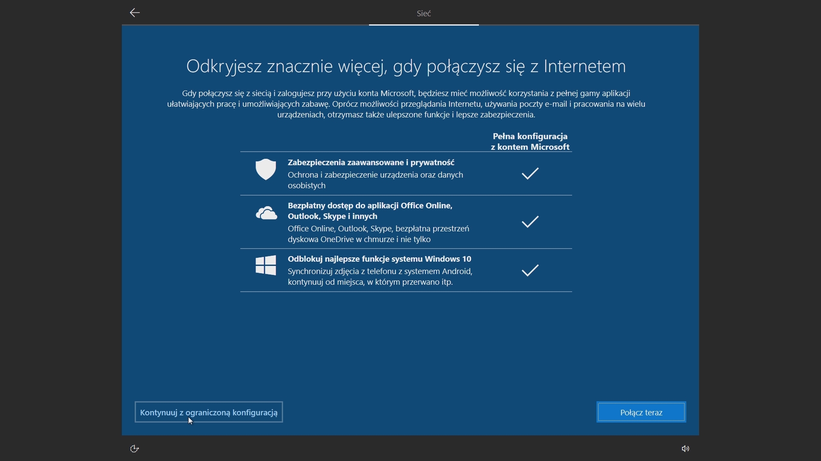Click the OneDrive cloud icon
Screen dimensions: 821x461
pyautogui.click(x=266, y=213)
